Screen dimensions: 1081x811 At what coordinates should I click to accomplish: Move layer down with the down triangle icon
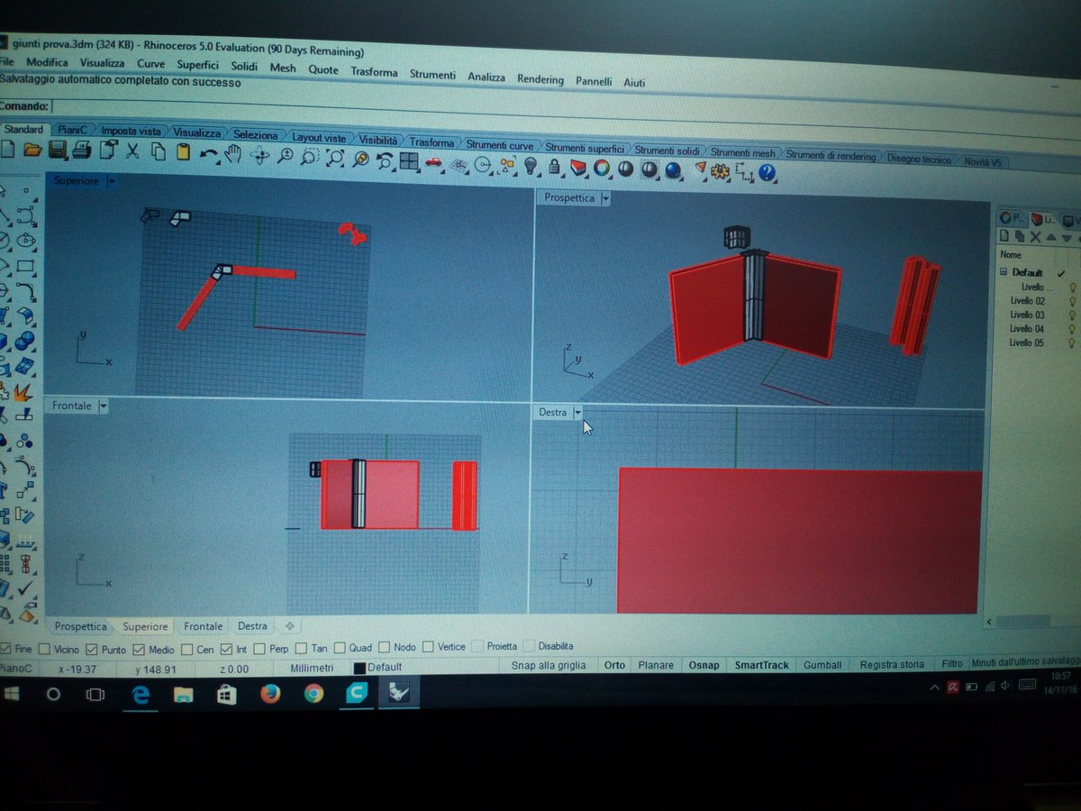(1067, 239)
